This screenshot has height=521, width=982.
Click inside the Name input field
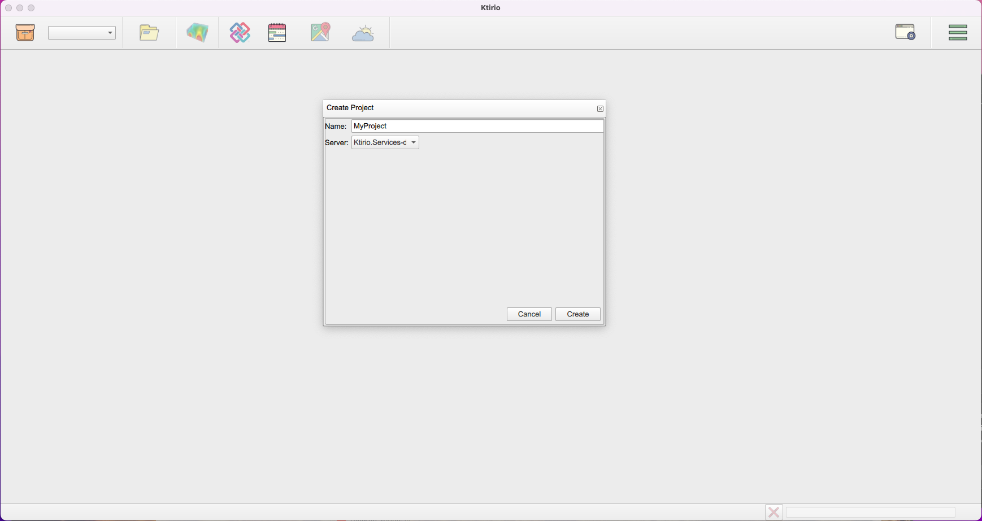coord(477,125)
